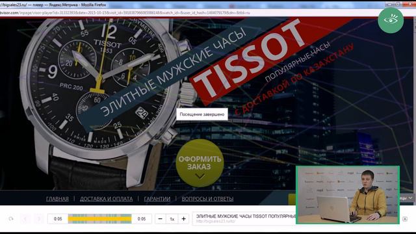The width and height of the screenshot is (416, 234).
Task: Increase playback speed with plus button
Action: [x=183, y=219]
